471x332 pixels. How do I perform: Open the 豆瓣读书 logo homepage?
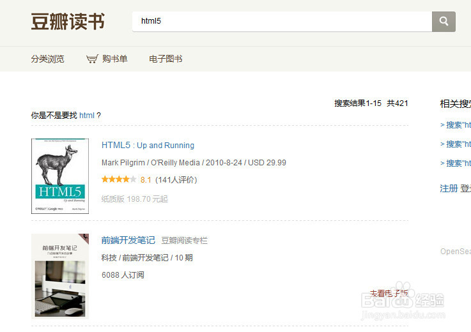tap(68, 21)
